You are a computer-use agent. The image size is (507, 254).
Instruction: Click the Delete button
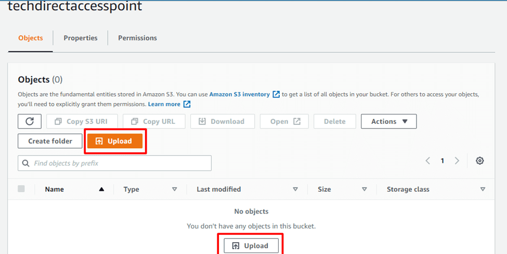[335, 121]
